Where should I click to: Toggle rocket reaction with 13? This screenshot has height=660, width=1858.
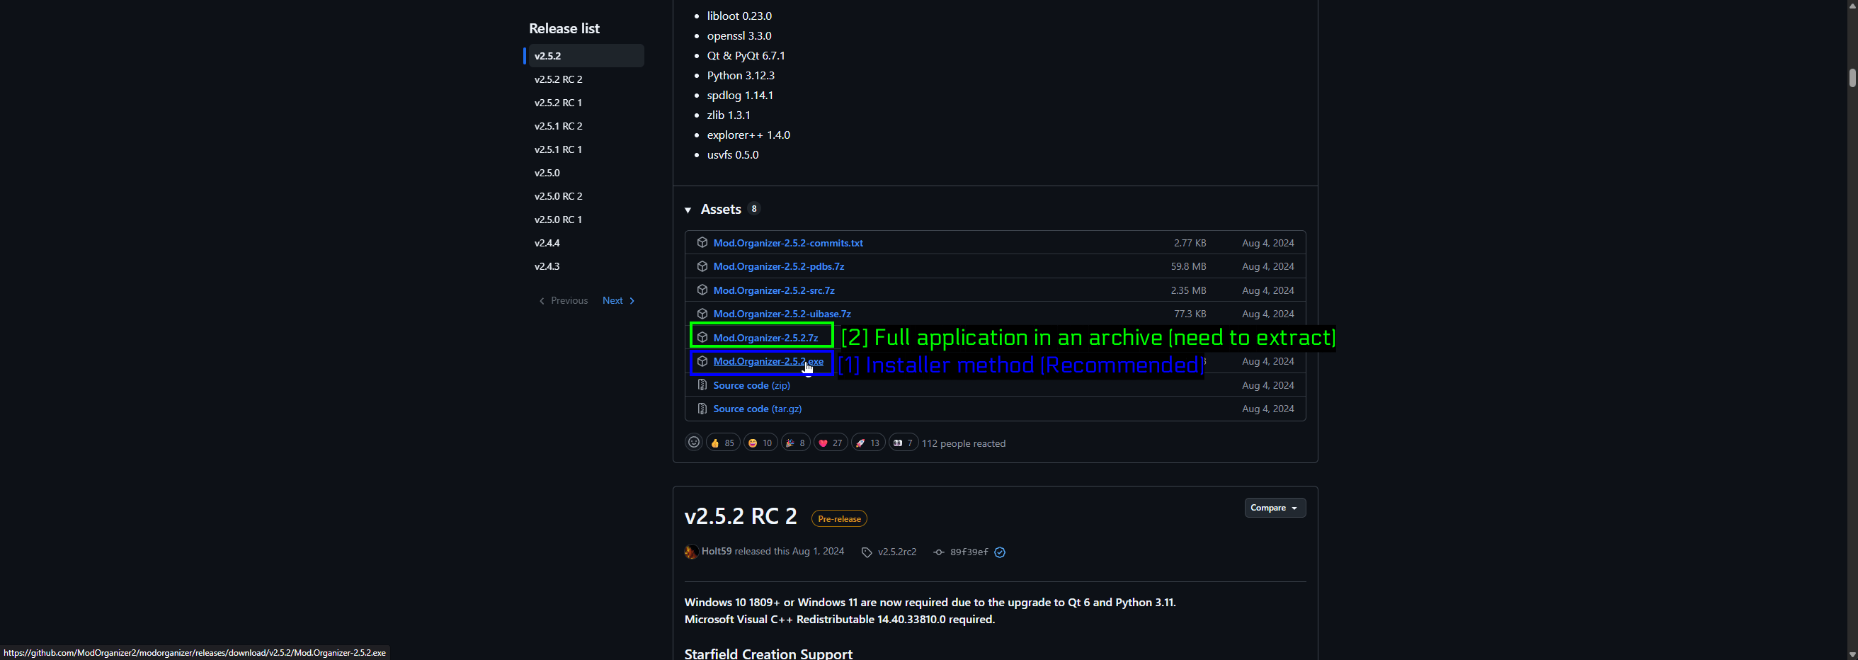point(867,443)
